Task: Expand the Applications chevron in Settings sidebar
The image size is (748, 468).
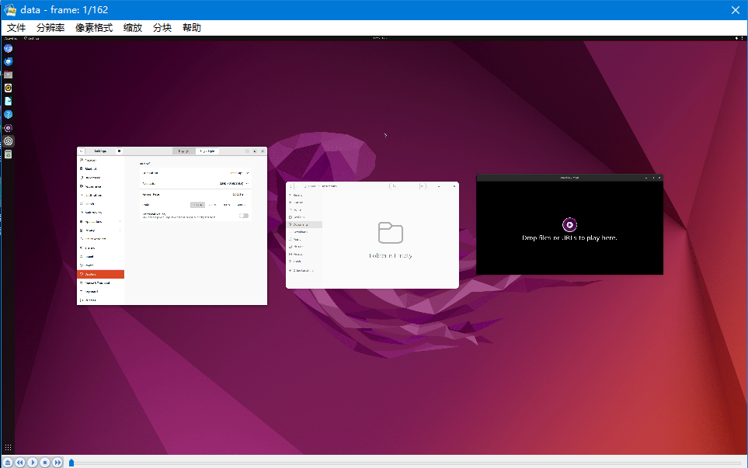Action: (x=120, y=222)
